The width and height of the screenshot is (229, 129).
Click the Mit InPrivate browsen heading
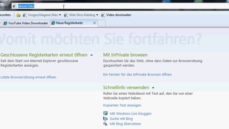(x=125, y=55)
